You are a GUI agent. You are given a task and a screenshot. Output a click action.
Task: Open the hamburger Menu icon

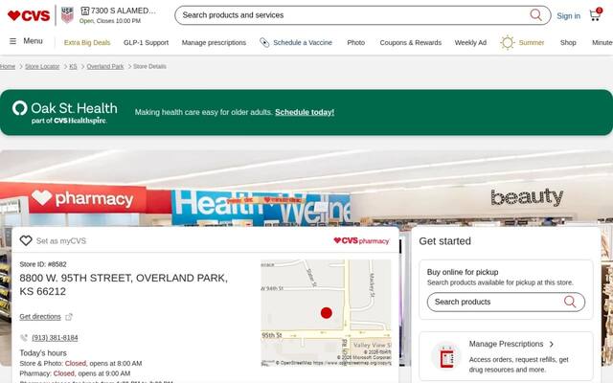click(12, 41)
